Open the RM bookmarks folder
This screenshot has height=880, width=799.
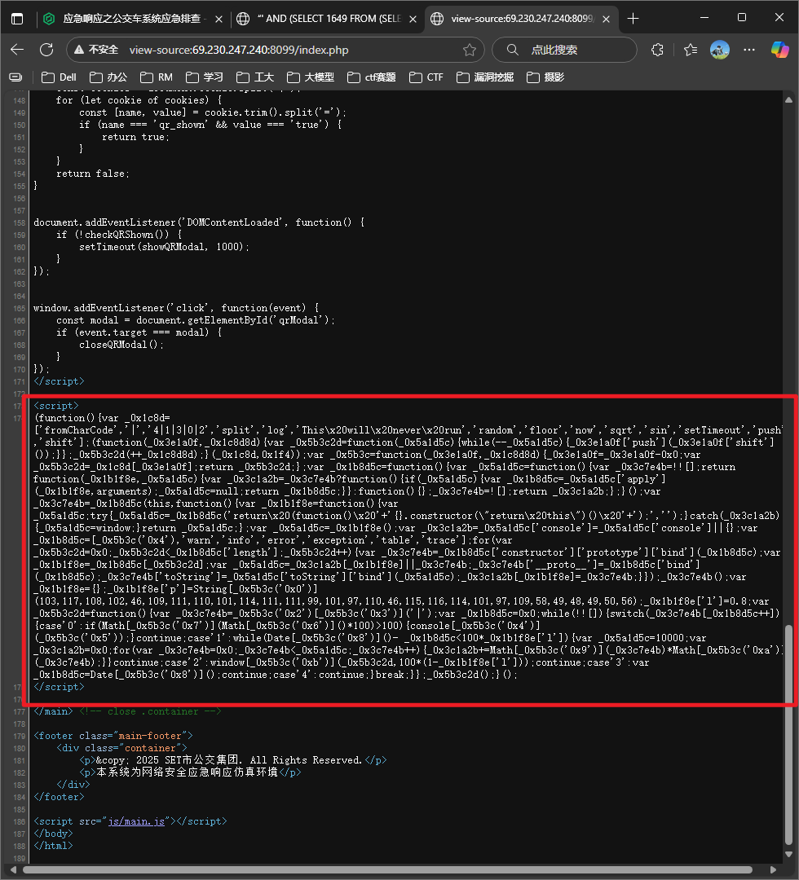(157, 77)
